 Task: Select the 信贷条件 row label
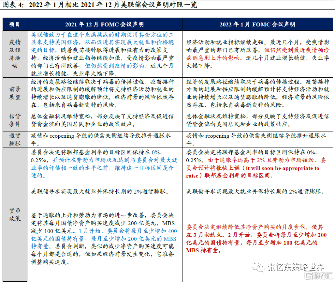14,120
